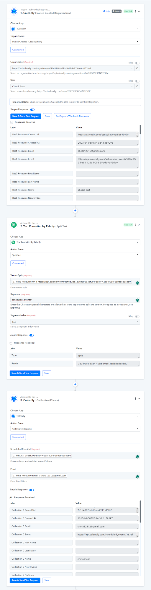Add a step with plus icon below Text Formatter
151x590 pixels.
75,384
